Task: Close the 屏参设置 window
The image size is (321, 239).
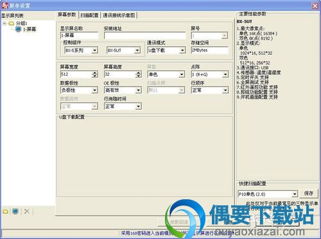Action: (315, 6)
